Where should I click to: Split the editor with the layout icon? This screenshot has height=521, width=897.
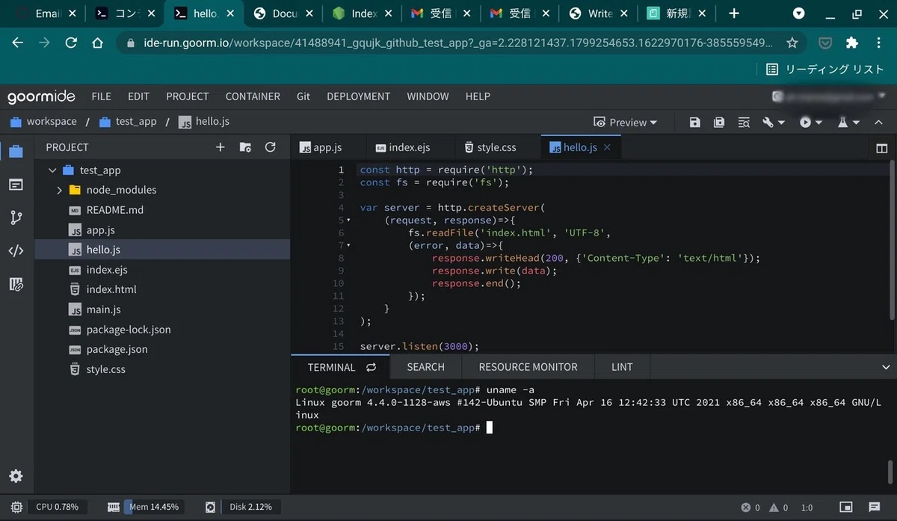(881, 148)
